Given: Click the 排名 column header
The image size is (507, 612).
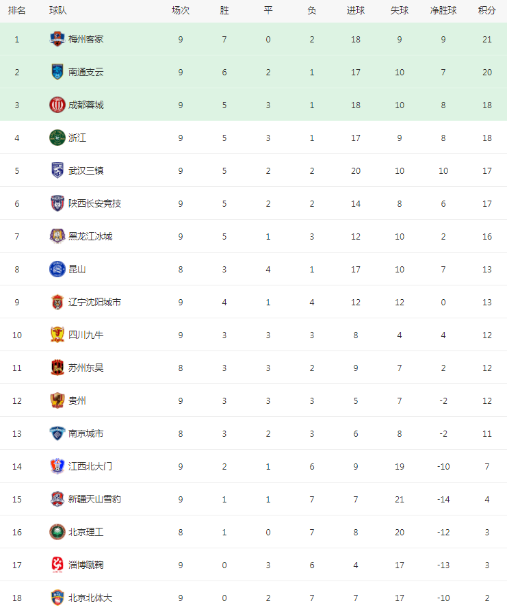Looking at the screenshot, I should coord(17,10).
